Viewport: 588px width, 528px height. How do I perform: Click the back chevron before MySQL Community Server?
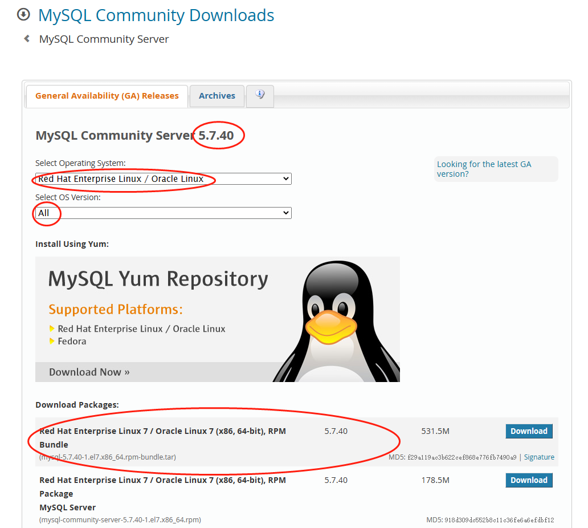click(x=27, y=39)
